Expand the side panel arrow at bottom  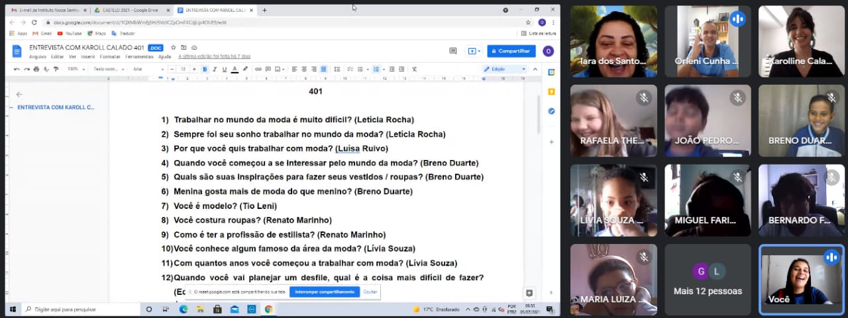[x=551, y=293]
